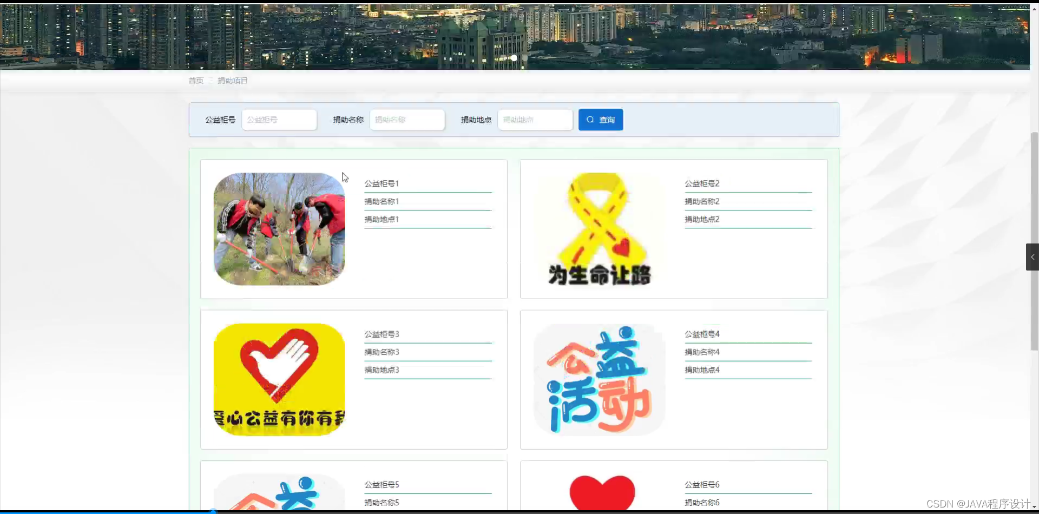Click the vertical page scrollbar thumb
The height and width of the screenshot is (514, 1039).
pos(1034,241)
